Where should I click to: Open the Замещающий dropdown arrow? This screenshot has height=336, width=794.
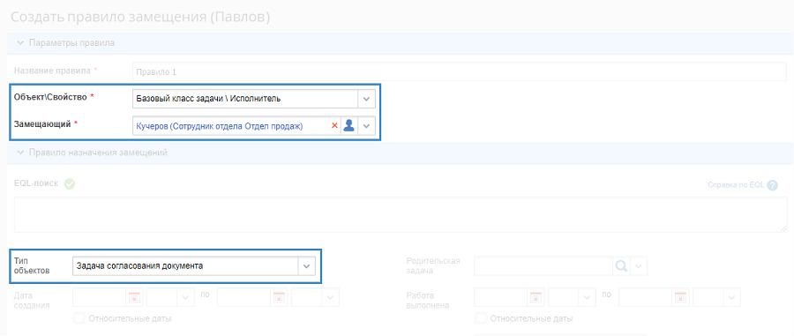coord(367,126)
